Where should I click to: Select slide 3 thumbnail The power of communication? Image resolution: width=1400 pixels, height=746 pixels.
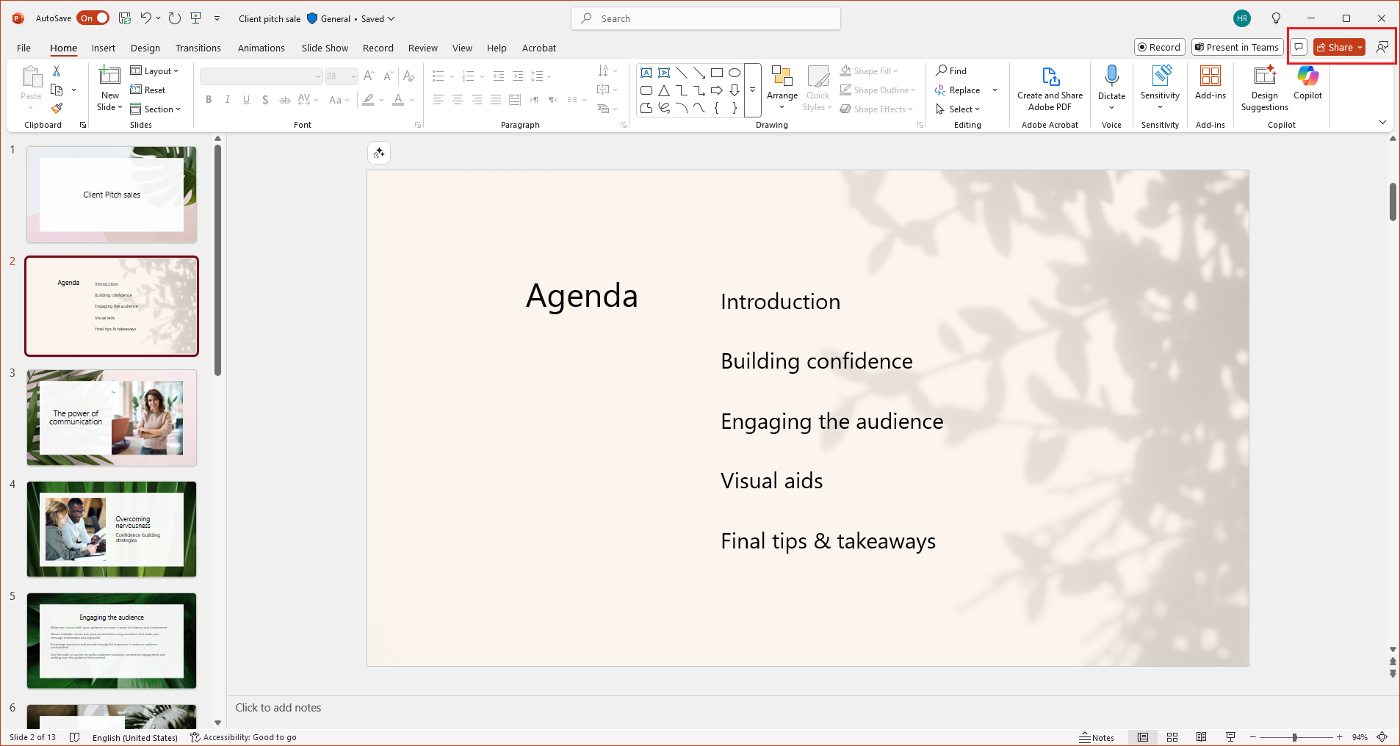pos(112,418)
